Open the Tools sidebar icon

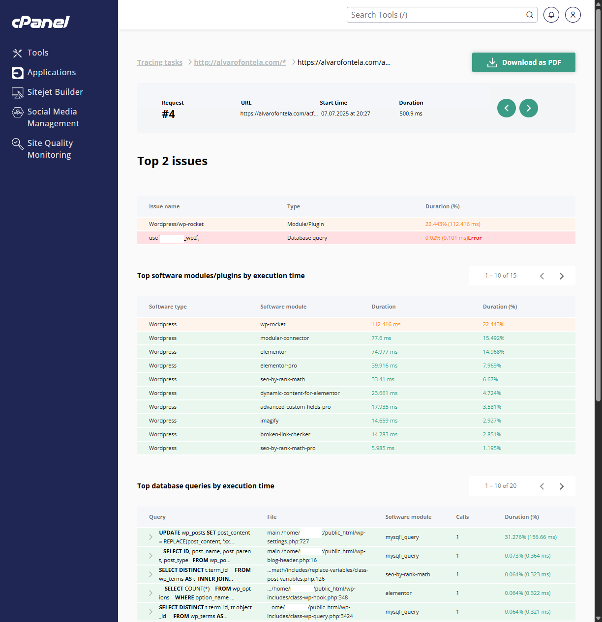[x=18, y=53]
